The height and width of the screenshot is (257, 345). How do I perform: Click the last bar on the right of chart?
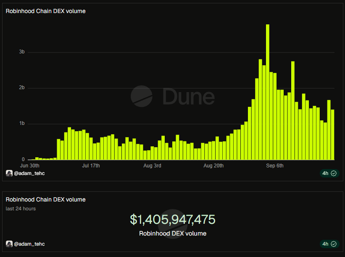pyautogui.click(x=332, y=135)
